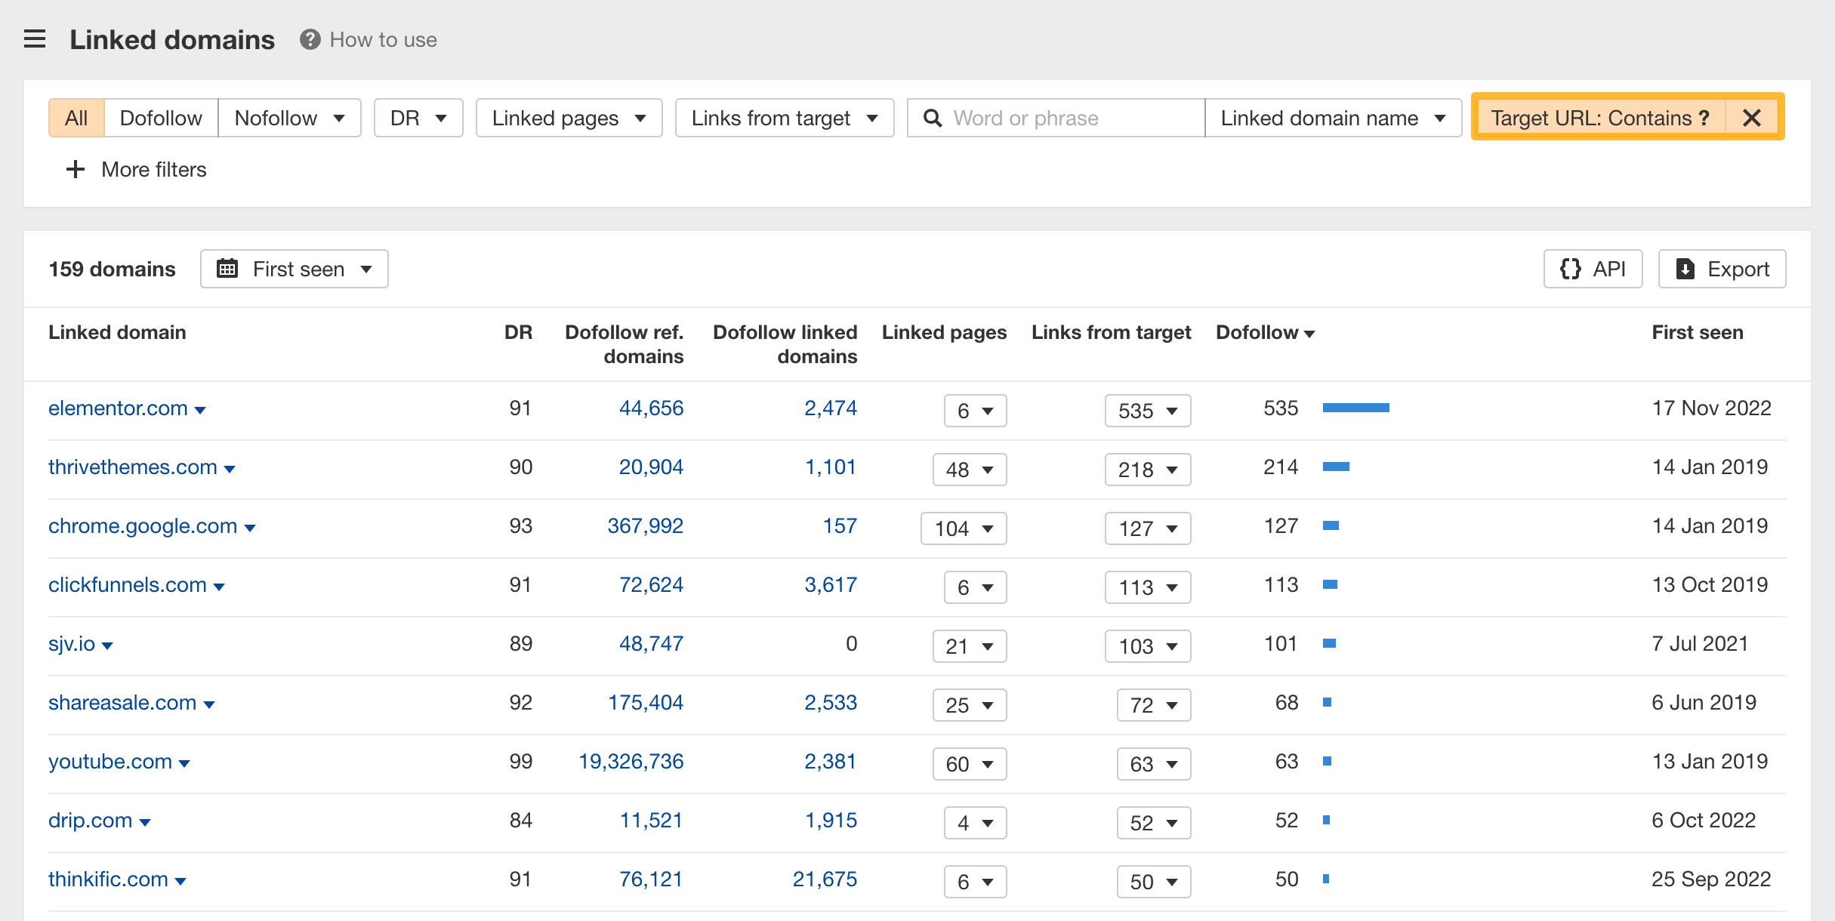Screen dimensions: 1835x921
Task: Open the hamburger menu icon
Action: (x=35, y=39)
